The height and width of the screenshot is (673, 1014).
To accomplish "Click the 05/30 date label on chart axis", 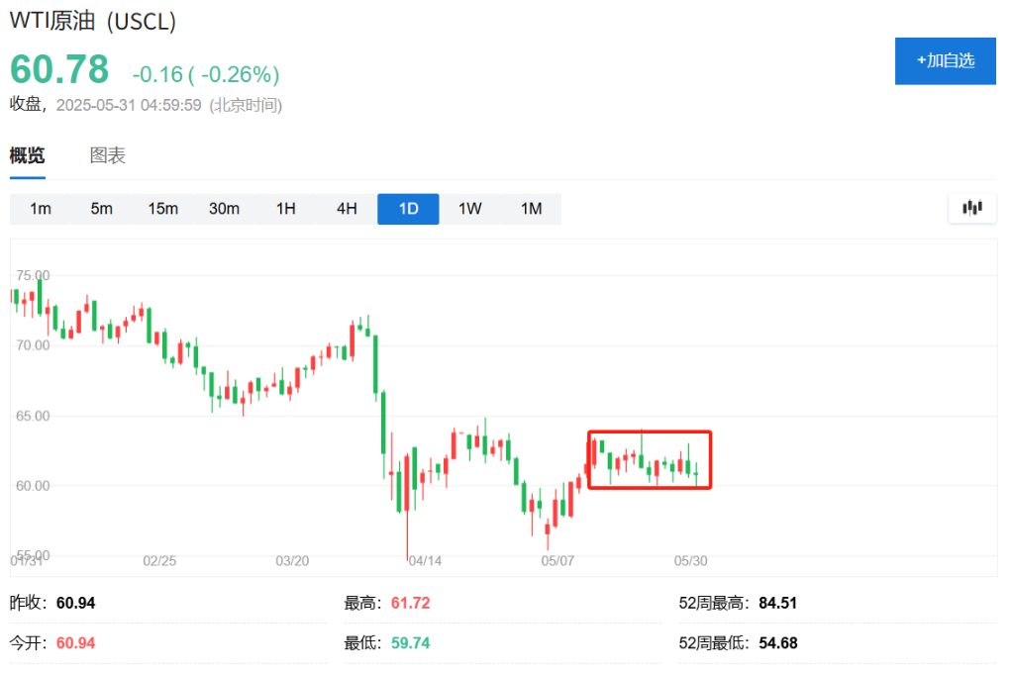I will 690,560.
